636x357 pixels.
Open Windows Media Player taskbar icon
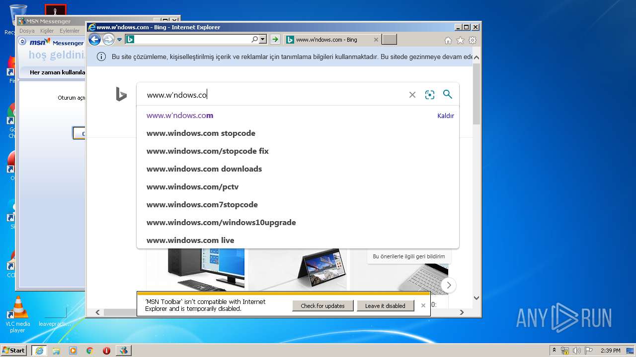coord(73,351)
